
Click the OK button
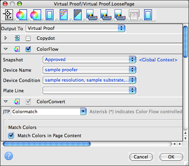pyautogui.click(x=171, y=157)
